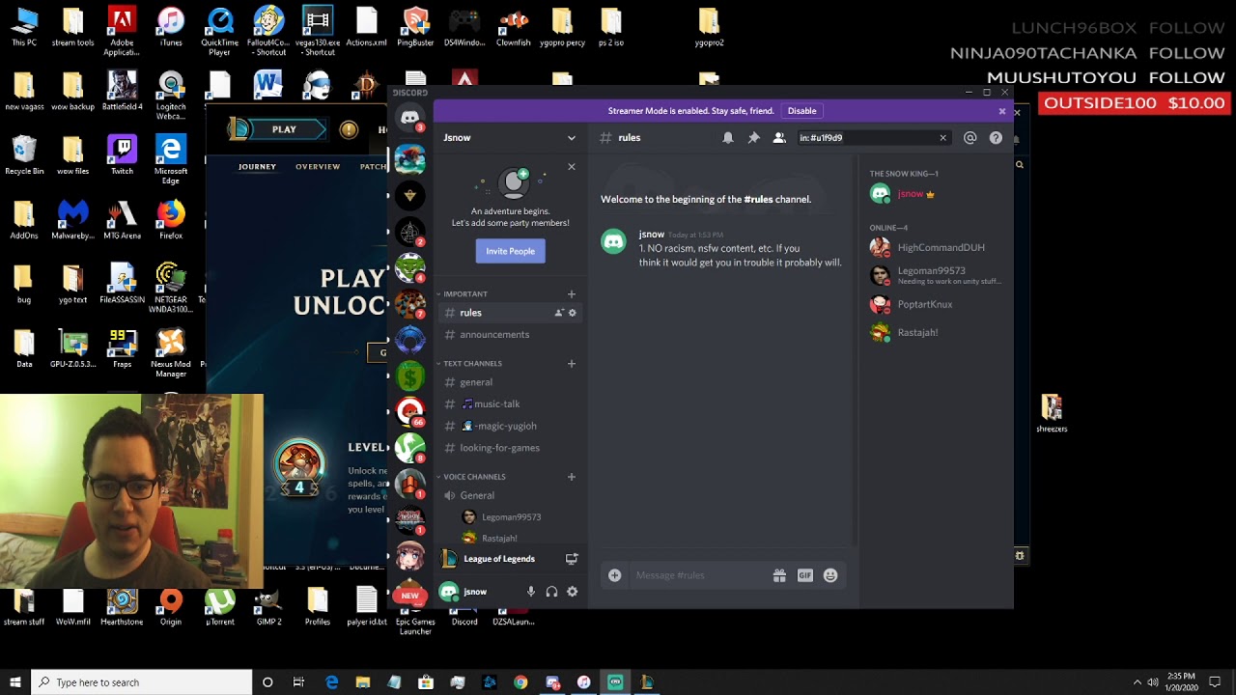Open recent mentions inbox
Viewport: 1236px width, 695px height.
[x=970, y=138]
